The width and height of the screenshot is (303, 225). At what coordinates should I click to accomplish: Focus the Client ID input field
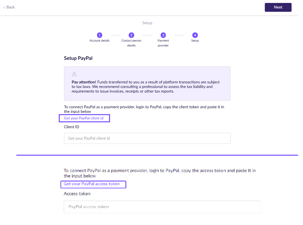(x=147, y=138)
